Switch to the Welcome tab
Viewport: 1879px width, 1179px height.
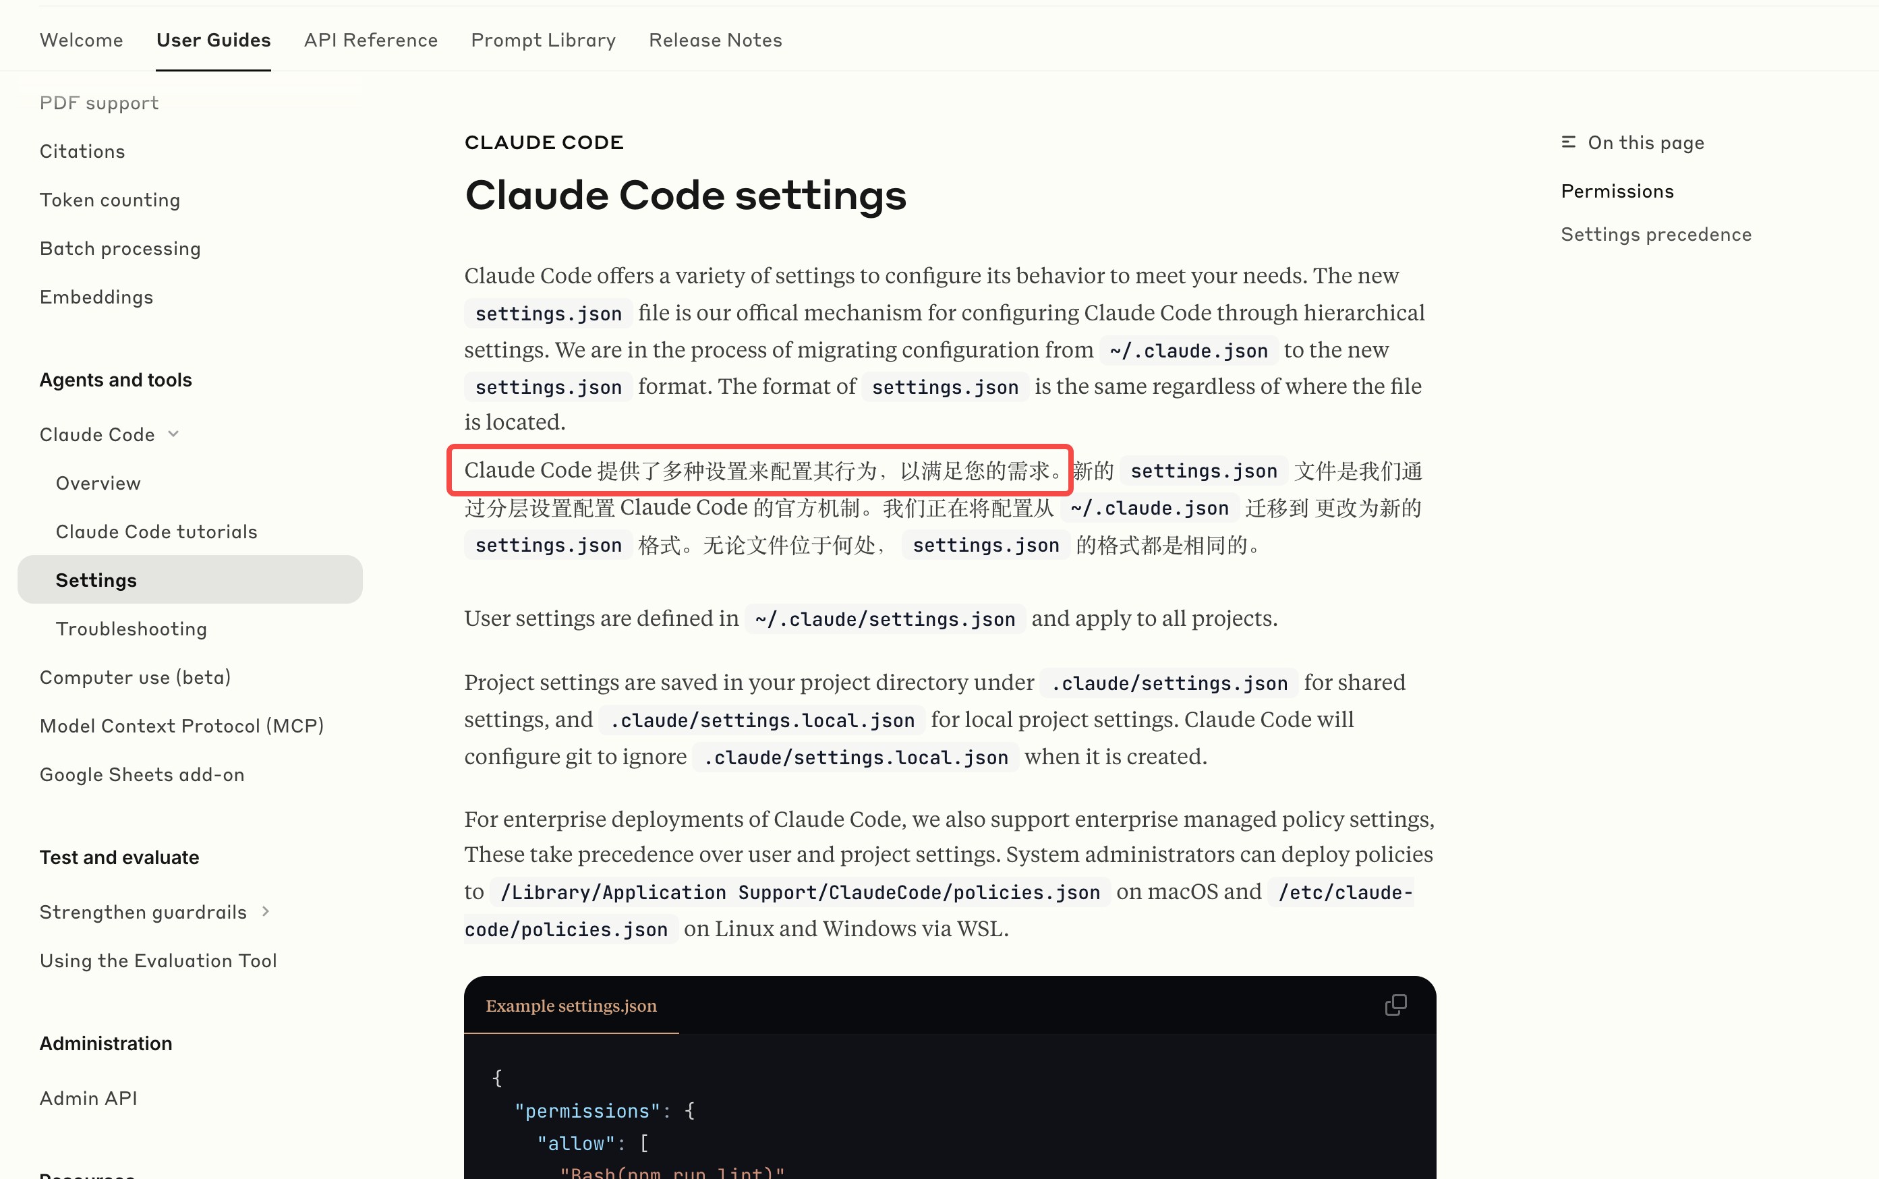click(x=81, y=40)
